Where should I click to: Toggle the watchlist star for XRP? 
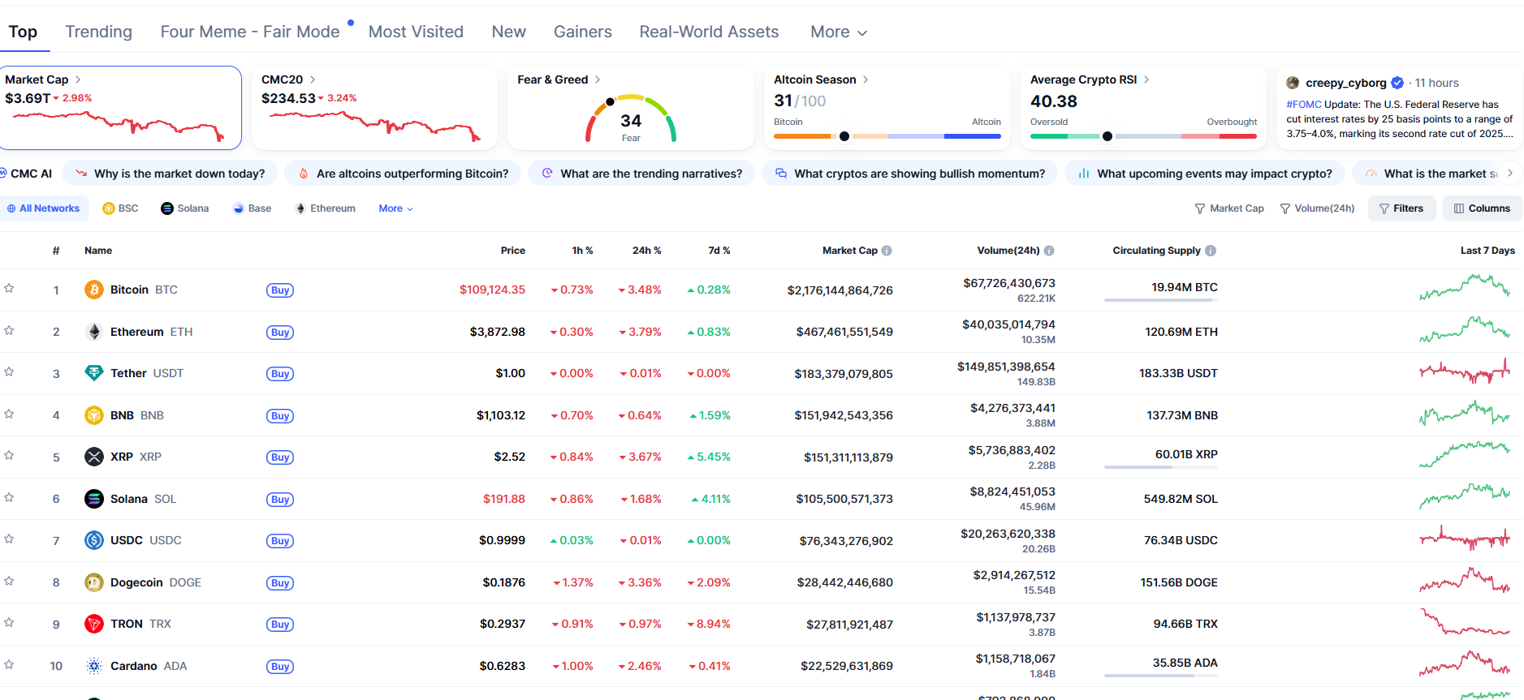point(9,455)
